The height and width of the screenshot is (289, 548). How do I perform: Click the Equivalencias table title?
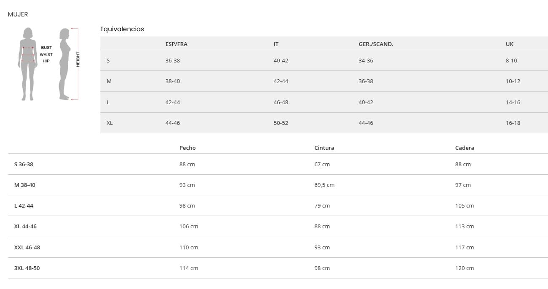[x=122, y=29]
